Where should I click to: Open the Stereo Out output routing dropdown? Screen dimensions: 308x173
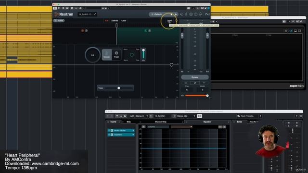pos(186,116)
